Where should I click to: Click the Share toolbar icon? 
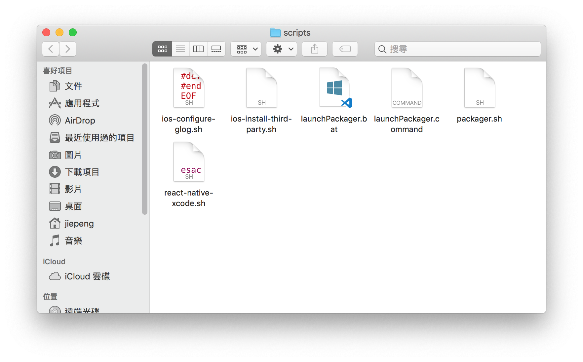[314, 49]
